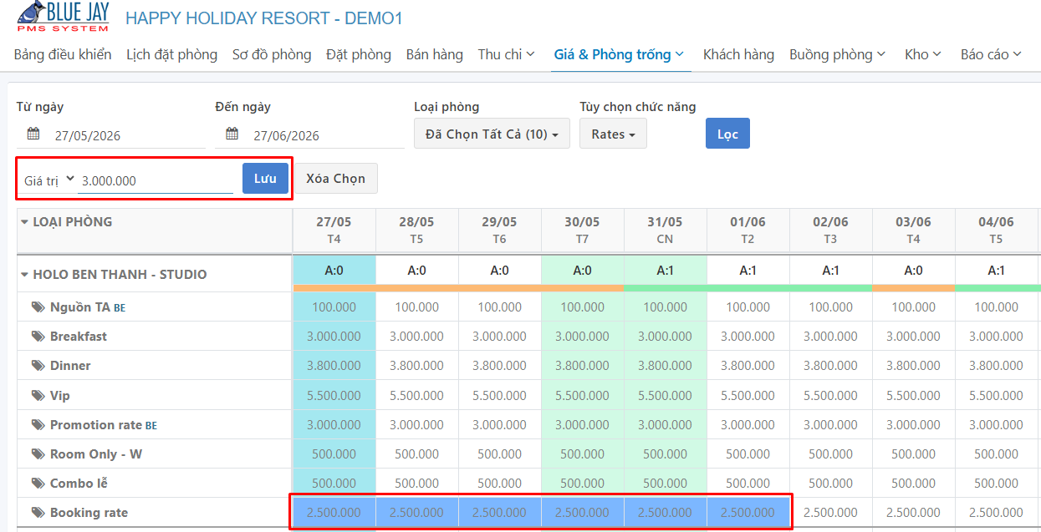
Task: Click Combo lễ rate 500.000 for 03/06
Action: 913,483
